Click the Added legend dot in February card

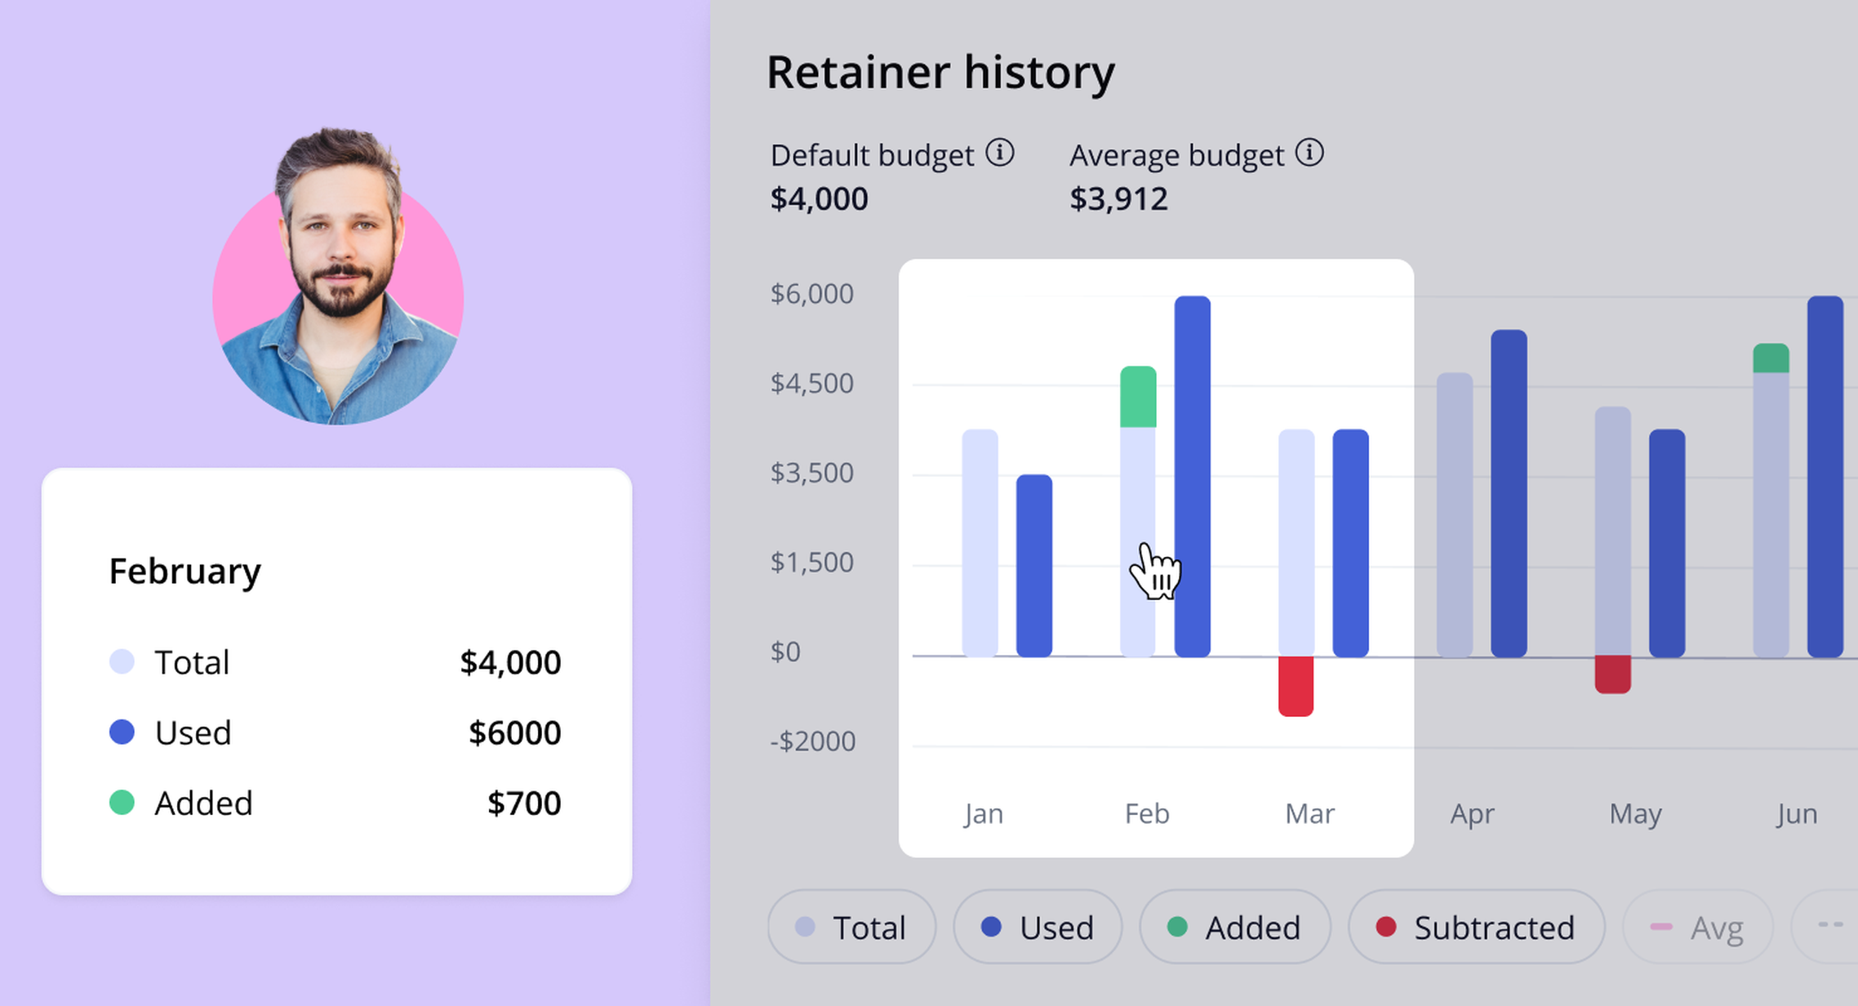pos(122,803)
